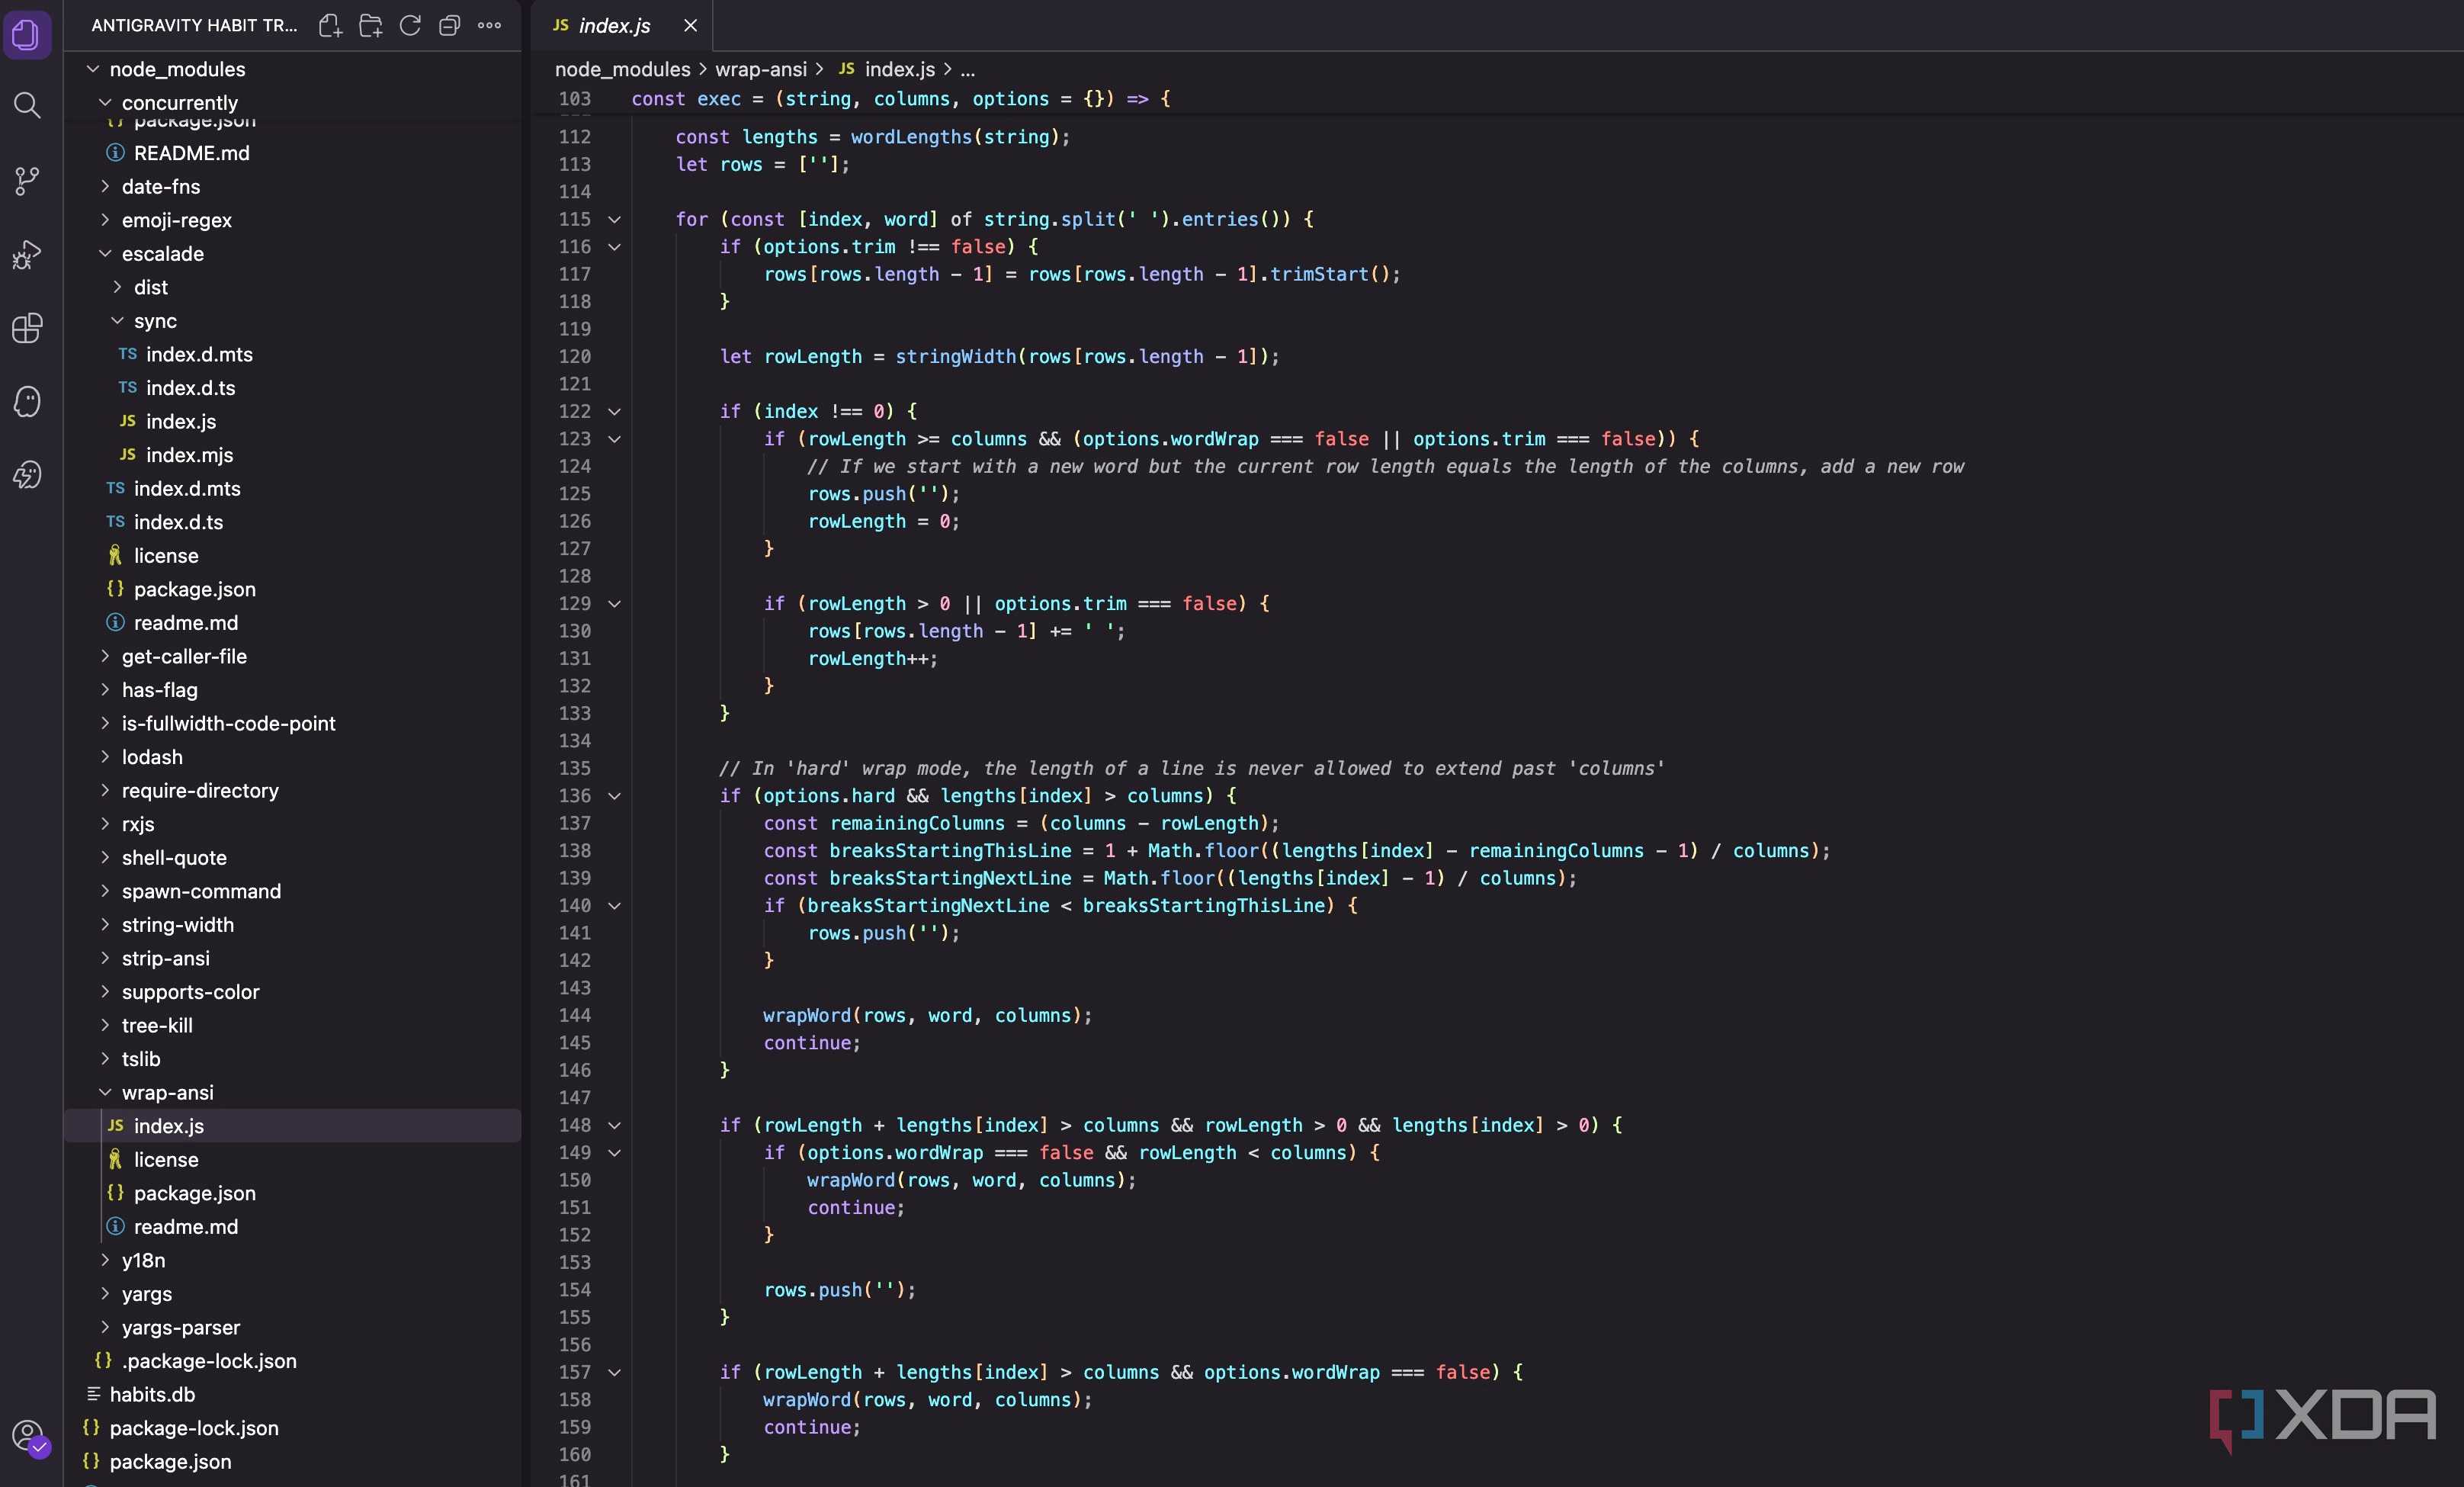Collapse the wrap-ansi folder

click(x=105, y=1092)
